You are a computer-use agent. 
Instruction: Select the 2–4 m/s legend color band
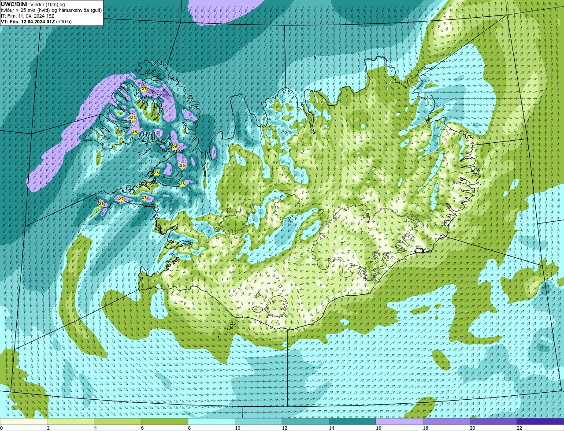pyautogui.click(x=70, y=421)
